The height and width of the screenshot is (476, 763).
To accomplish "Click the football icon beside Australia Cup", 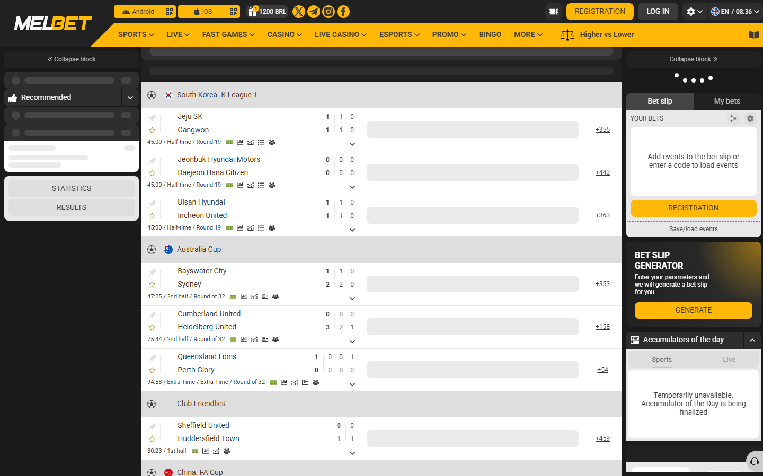I will (152, 250).
